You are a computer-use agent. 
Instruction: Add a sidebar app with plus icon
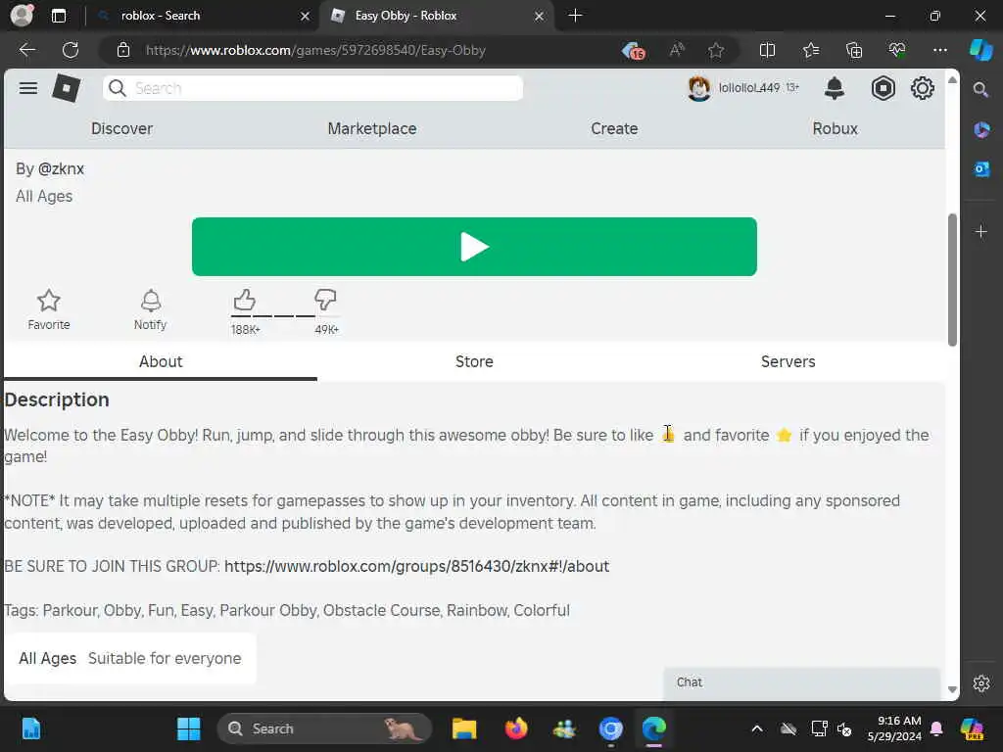tap(981, 231)
